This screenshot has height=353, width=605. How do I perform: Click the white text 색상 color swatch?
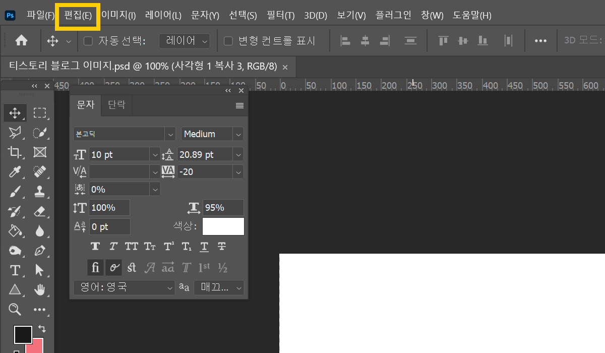(223, 226)
